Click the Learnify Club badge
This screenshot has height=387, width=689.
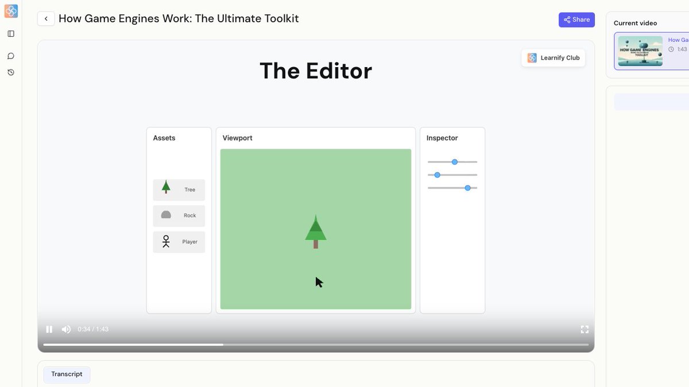553,58
